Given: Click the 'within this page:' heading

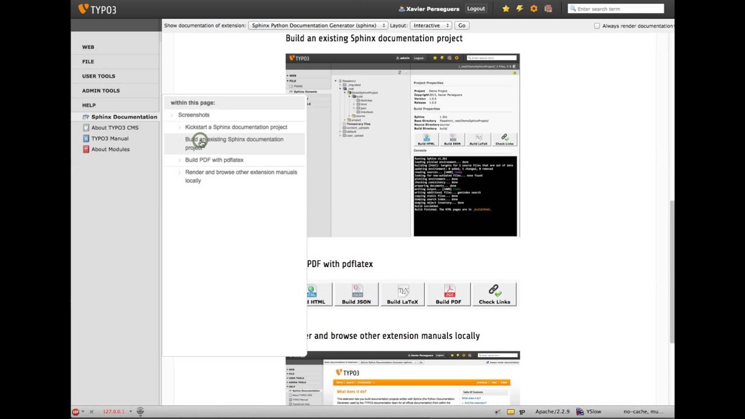Looking at the screenshot, I should click(x=193, y=103).
